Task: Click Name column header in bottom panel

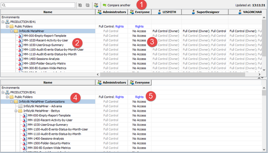Action: (x=48, y=82)
